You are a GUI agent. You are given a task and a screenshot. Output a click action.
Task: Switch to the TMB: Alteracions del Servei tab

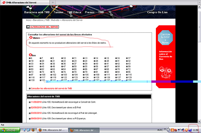pos(25,3)
